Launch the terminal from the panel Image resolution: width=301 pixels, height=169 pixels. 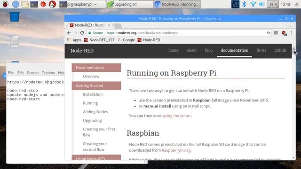coord(34,4)
